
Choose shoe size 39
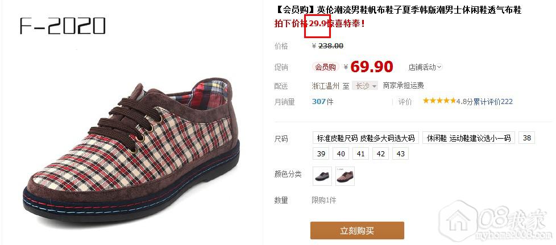[x=321, y=154]
